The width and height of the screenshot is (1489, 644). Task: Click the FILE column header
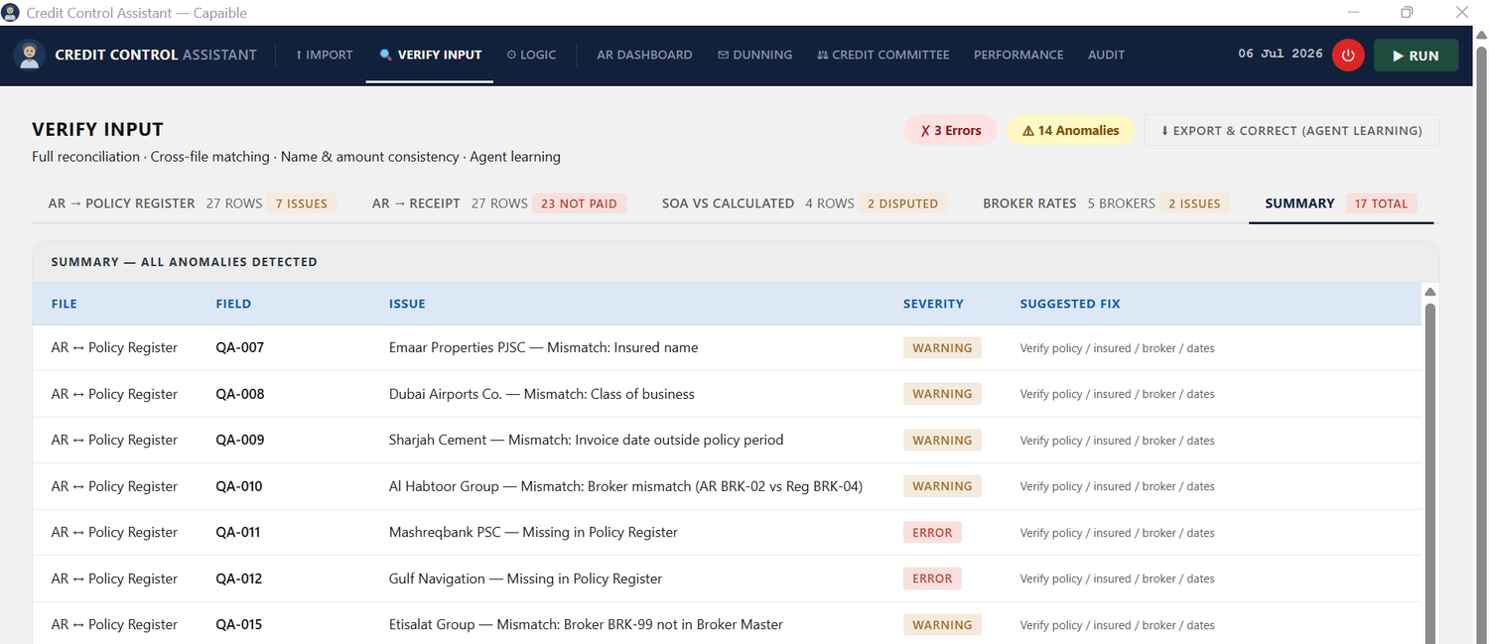point(64,304)
